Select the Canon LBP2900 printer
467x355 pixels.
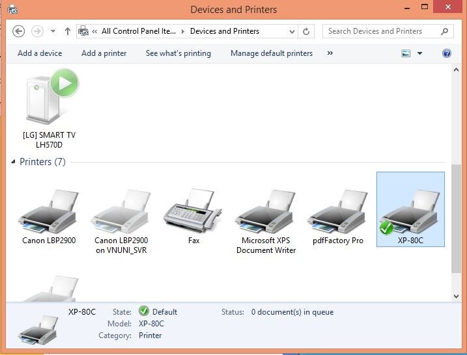coord(49,218)
